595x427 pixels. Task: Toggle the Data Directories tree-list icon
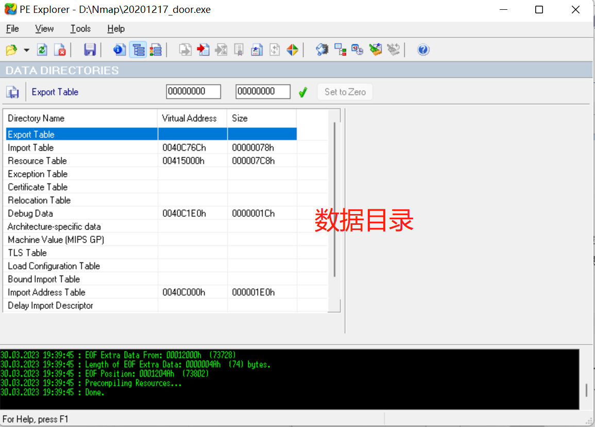pos(138,50)
